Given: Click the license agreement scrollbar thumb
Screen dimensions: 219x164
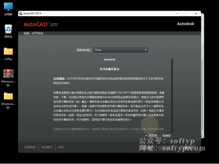Looking at the screenshot, I should click(x=172, y=61).
